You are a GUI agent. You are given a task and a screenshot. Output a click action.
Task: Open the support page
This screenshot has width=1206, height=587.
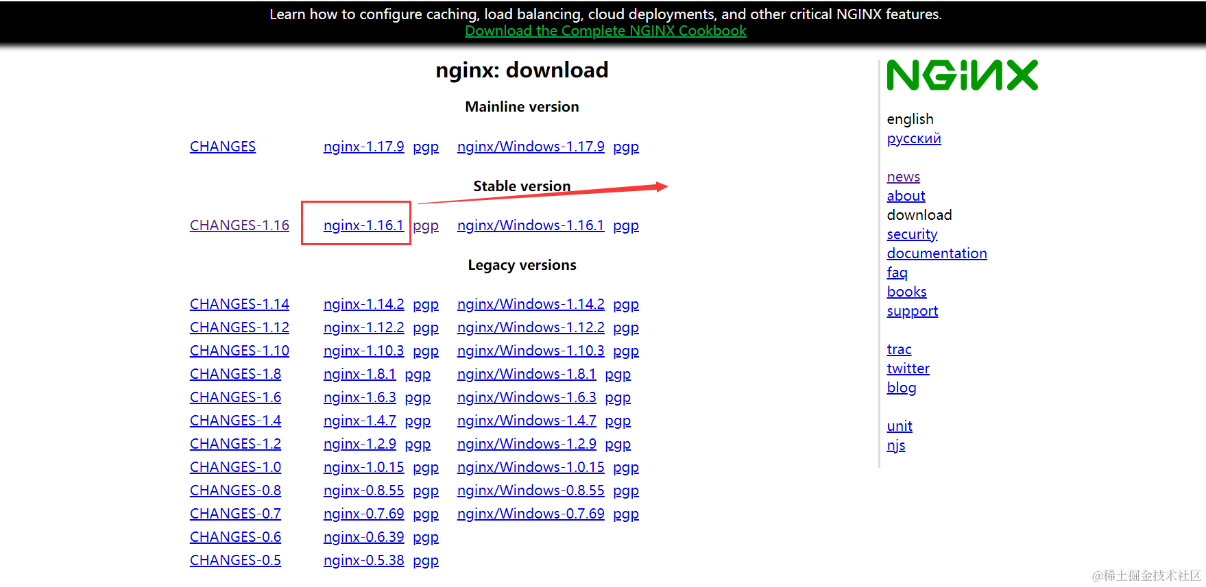(913, 312)
